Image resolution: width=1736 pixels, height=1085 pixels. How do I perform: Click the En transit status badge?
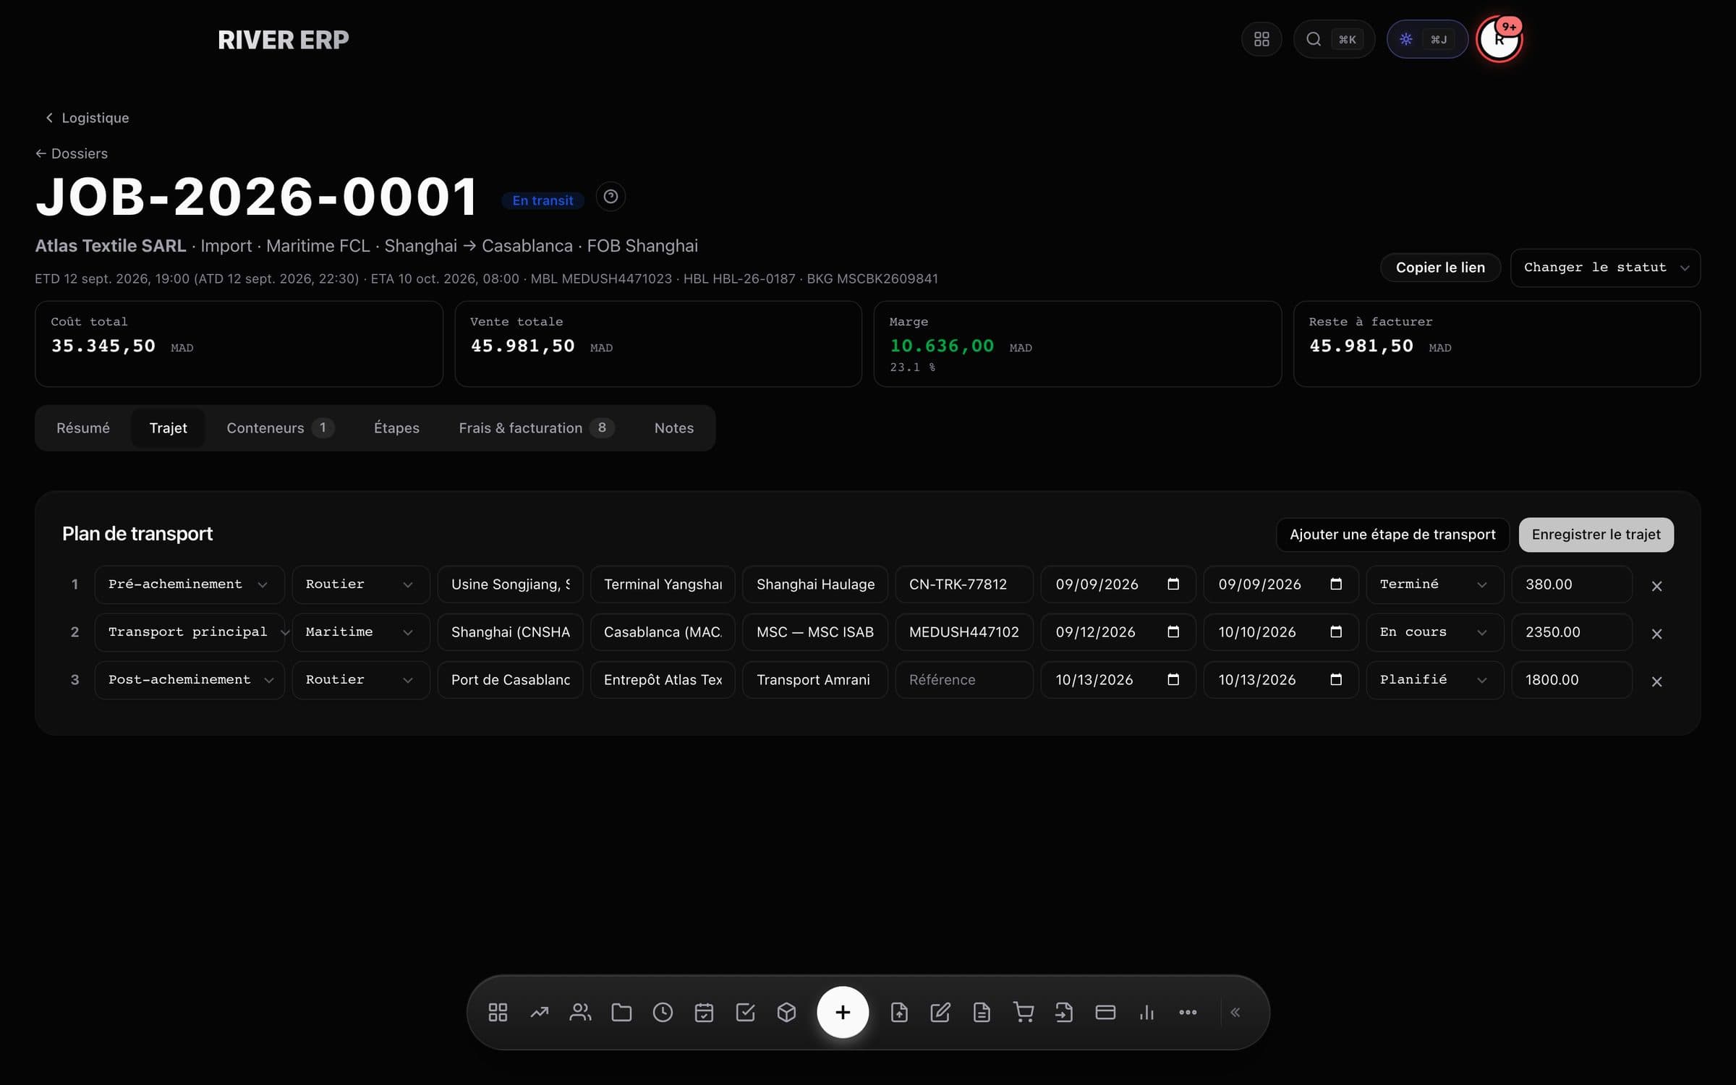[x=542, y=200]
